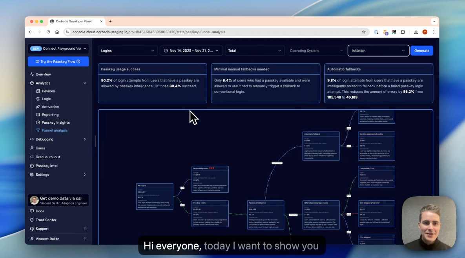Open Passkey insights via its fingerprint icon
The image size is (465, 258).
(37, 122)
